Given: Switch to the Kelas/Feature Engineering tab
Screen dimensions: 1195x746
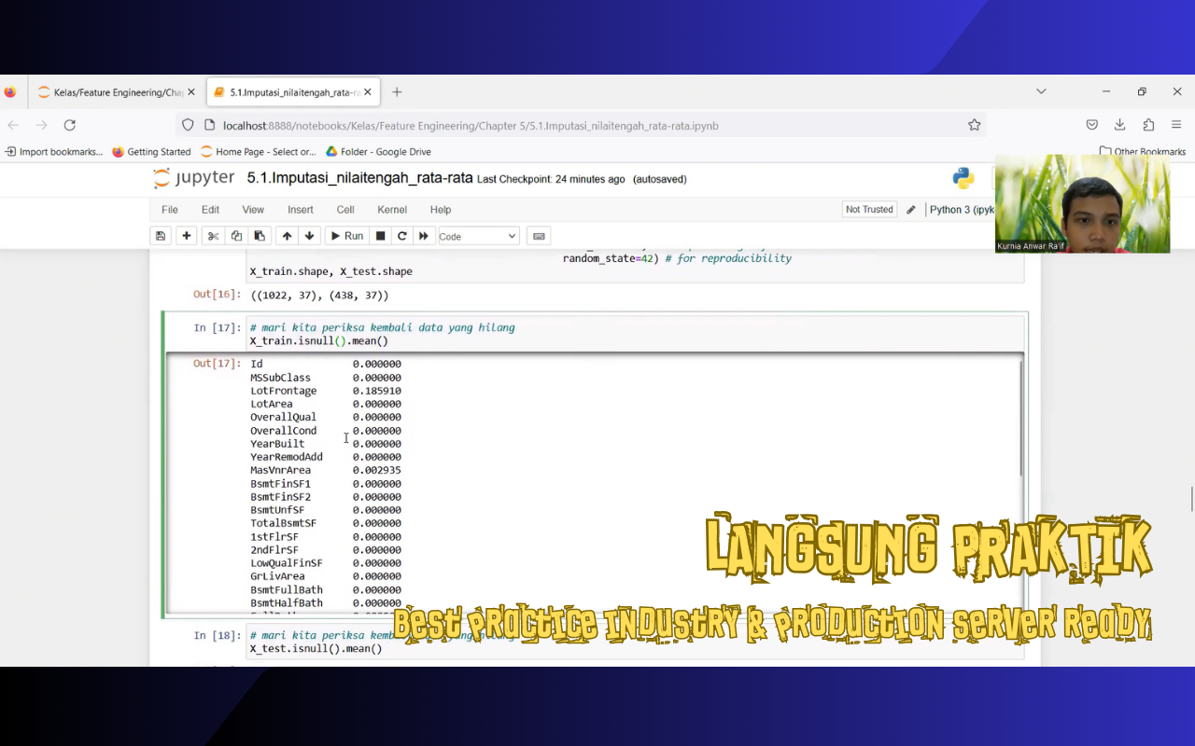Looking at the screenshot, I should click(x=112, y=92).
